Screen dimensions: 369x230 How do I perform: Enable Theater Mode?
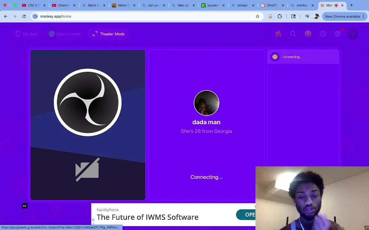coord(109,34)
